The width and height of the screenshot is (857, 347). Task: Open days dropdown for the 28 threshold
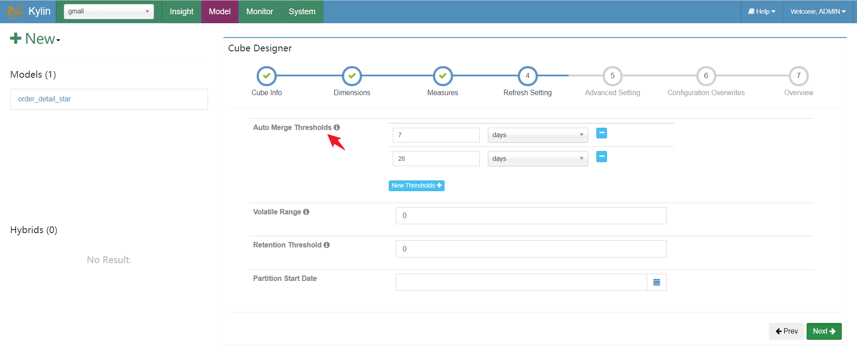pyautogui.click(x=538, y=159)
